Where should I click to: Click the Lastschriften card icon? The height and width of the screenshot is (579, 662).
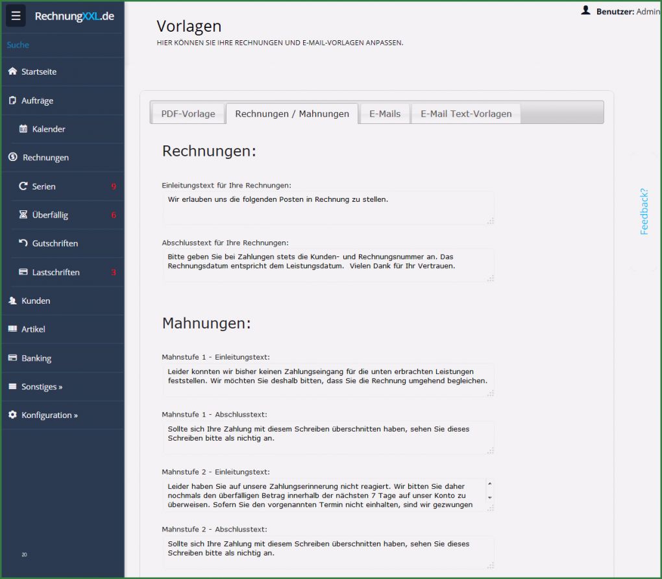pos(23,272)
